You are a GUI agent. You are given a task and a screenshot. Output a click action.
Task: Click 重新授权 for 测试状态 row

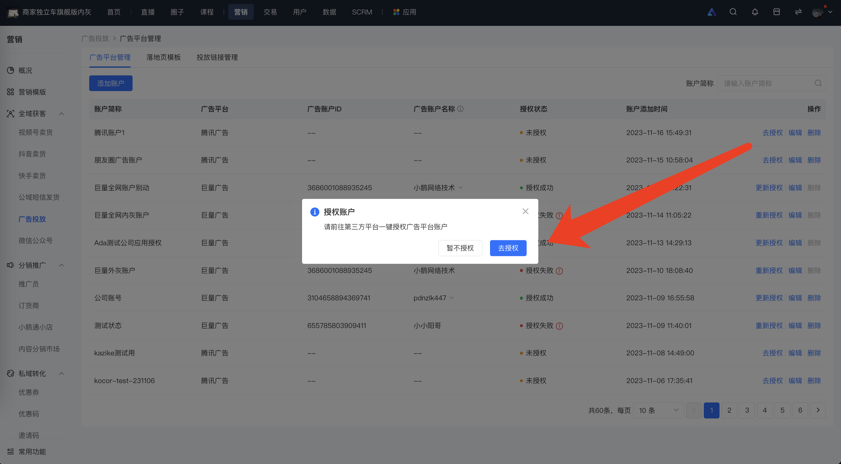[769, 326]
